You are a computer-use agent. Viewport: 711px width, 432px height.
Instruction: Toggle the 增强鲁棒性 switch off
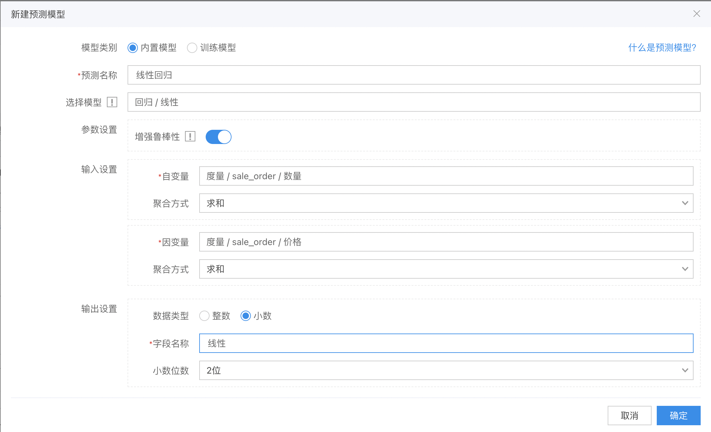[219, 137]
